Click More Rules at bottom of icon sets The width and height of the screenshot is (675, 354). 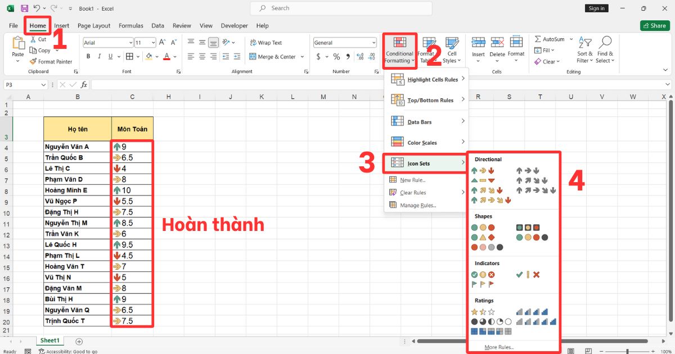pyautogui.click(x=498, y=347)
